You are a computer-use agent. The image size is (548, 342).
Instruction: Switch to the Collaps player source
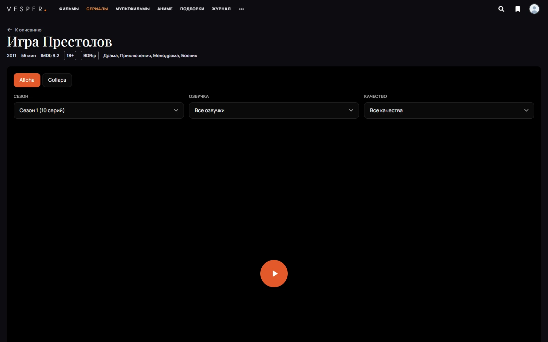tap(57, 80)
